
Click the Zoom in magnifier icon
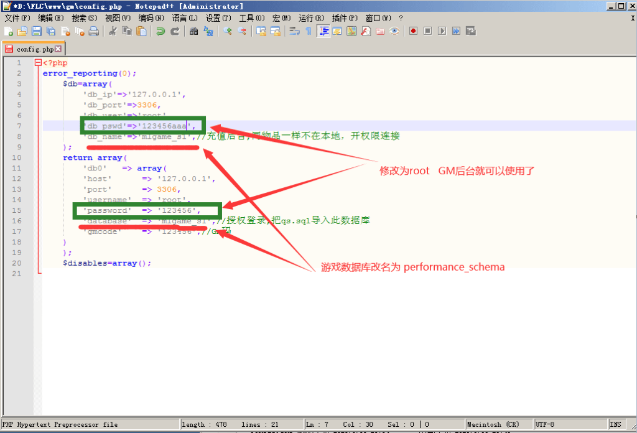pos(228,31)
